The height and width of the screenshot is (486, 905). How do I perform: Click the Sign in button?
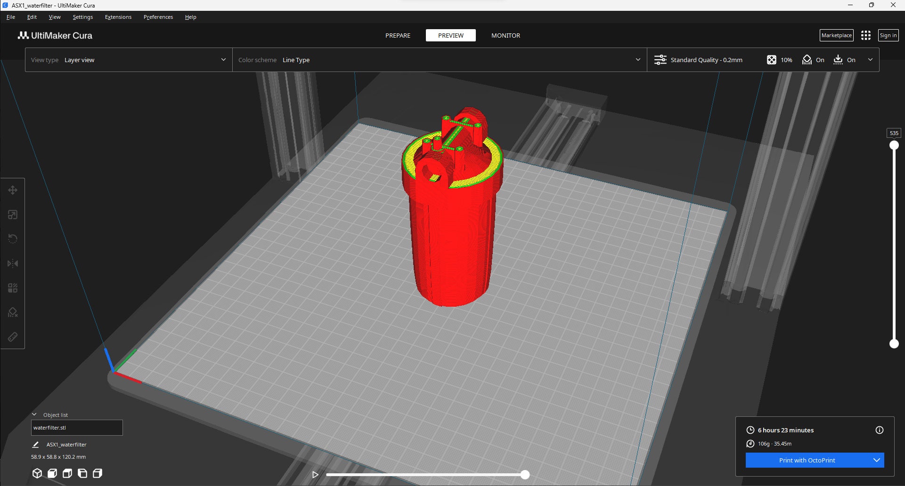point(888,35)
